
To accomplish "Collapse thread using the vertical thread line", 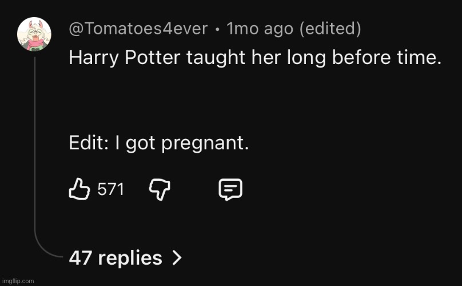I will click(x=35, y=143).
